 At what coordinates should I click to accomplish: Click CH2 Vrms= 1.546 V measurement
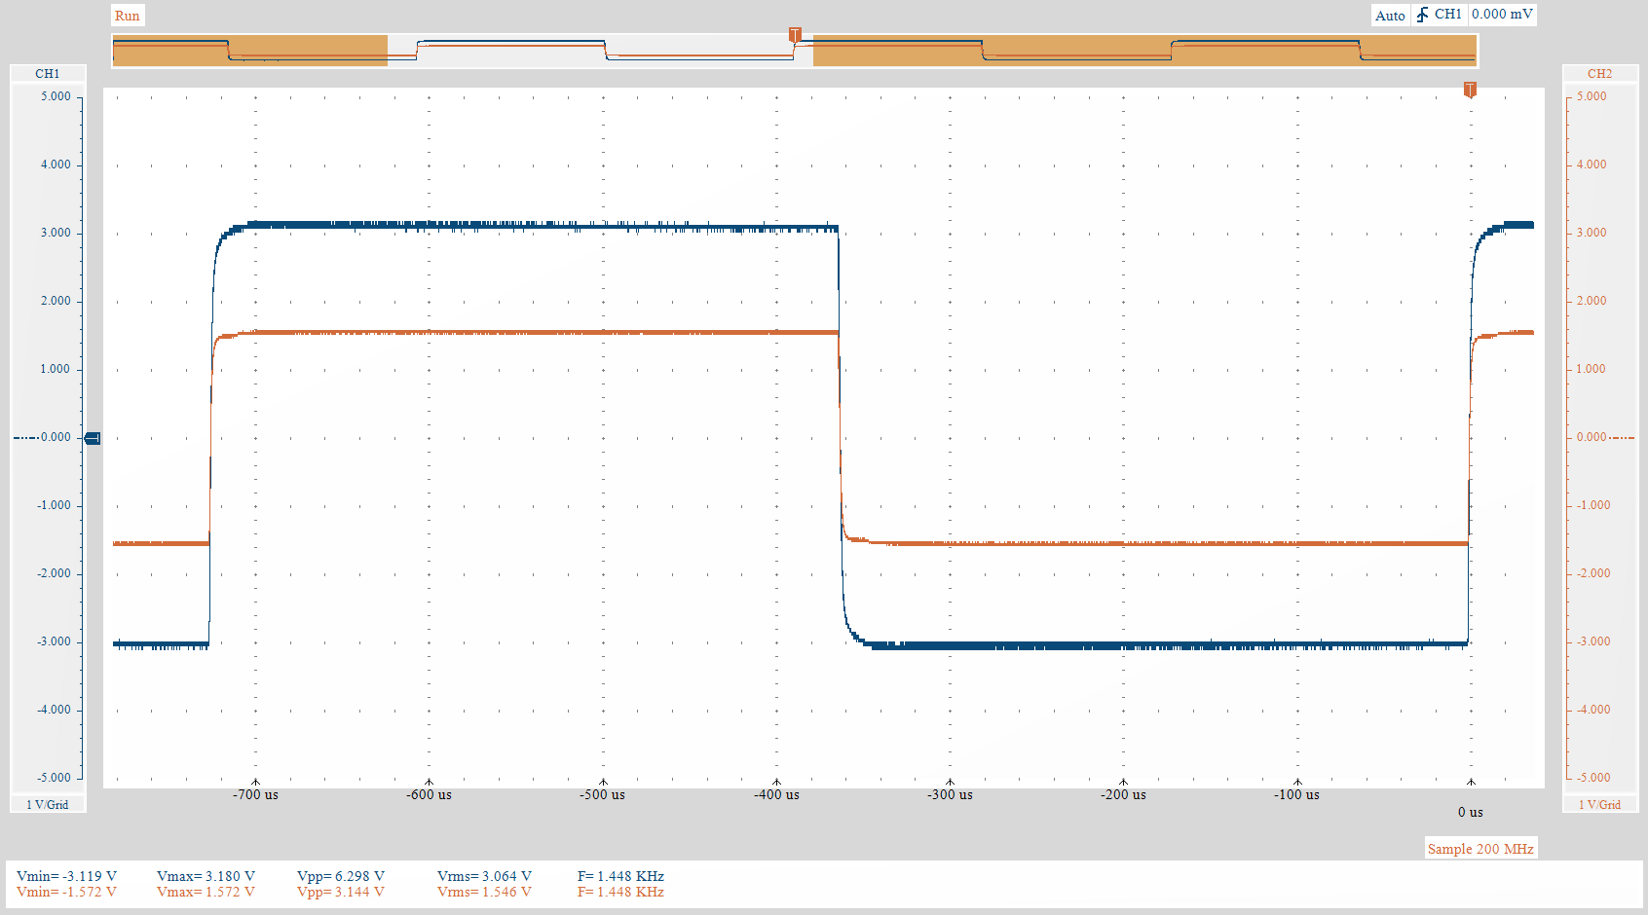click(484, 892)
